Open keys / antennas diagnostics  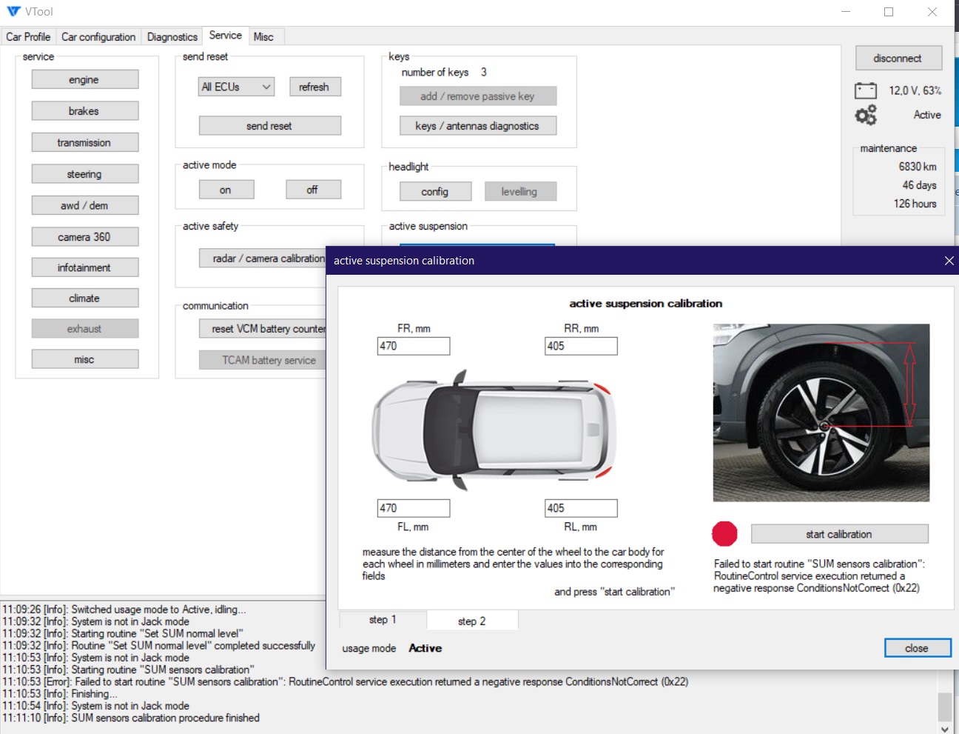(477, 126)
